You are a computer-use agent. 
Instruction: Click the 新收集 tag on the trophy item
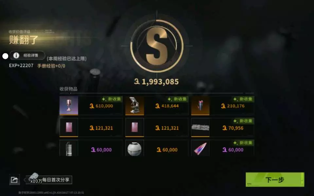(112, 99)
